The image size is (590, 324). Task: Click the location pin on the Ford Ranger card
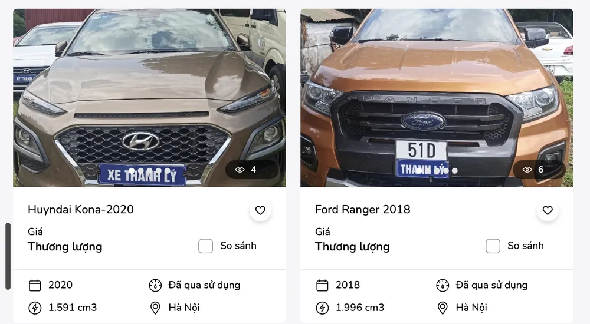pyautogui.click(x=442, y=308)
